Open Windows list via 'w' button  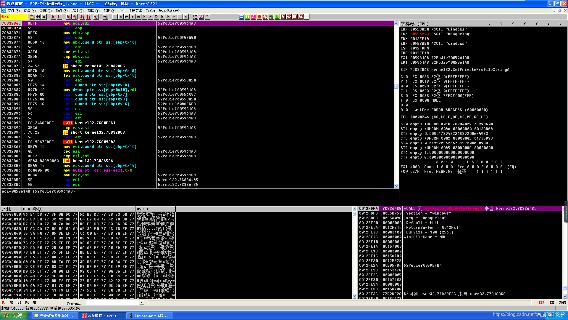138,17
